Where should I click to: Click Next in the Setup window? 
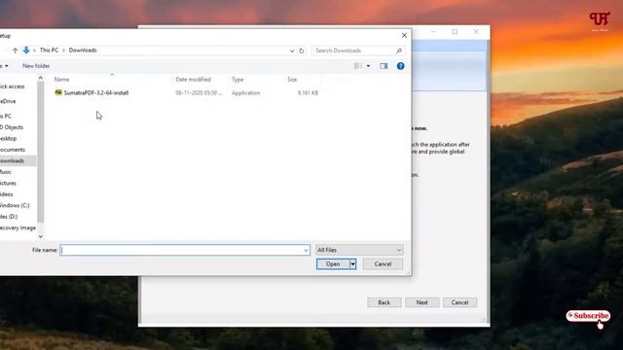421,302
